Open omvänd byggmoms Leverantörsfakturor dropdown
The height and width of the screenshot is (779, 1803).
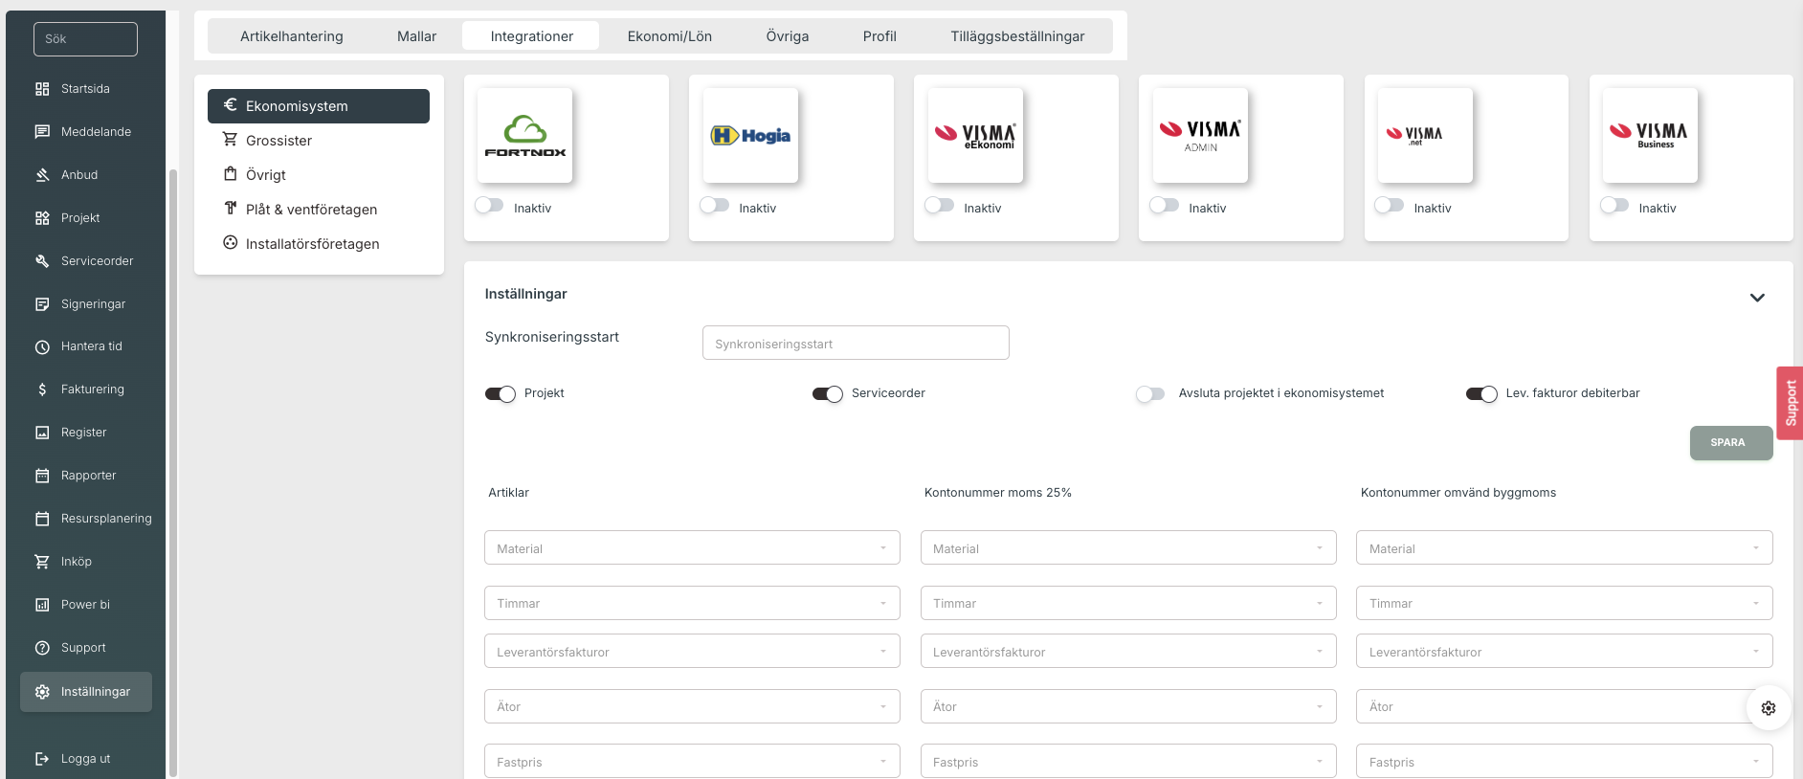tap(1565, 652)
